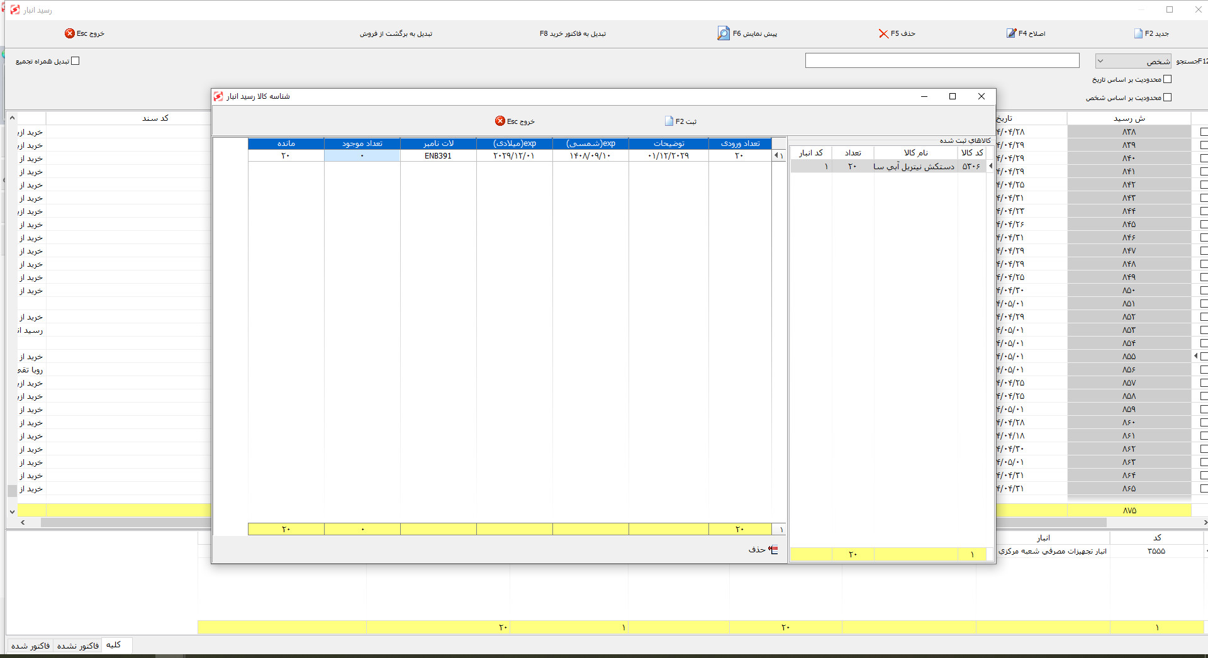Click the حذف delete button in dialog footer

pyautogui.click(x=763, y=550)
